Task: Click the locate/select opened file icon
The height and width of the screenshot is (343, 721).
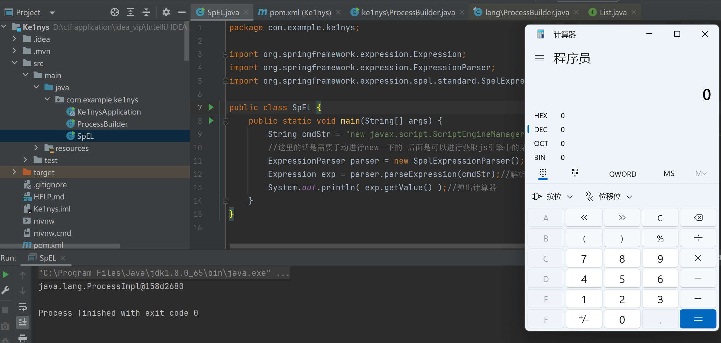Action: 115,12
